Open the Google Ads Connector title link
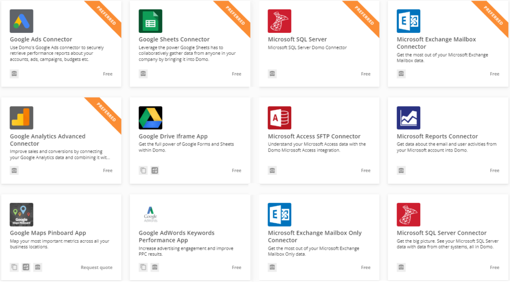 (x=41, y=39)
